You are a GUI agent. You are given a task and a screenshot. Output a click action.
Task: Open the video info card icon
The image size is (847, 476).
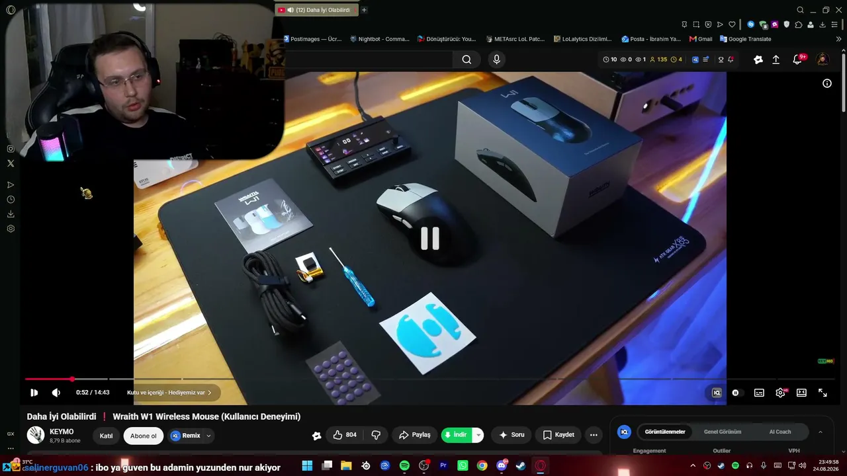click(827, 83)
